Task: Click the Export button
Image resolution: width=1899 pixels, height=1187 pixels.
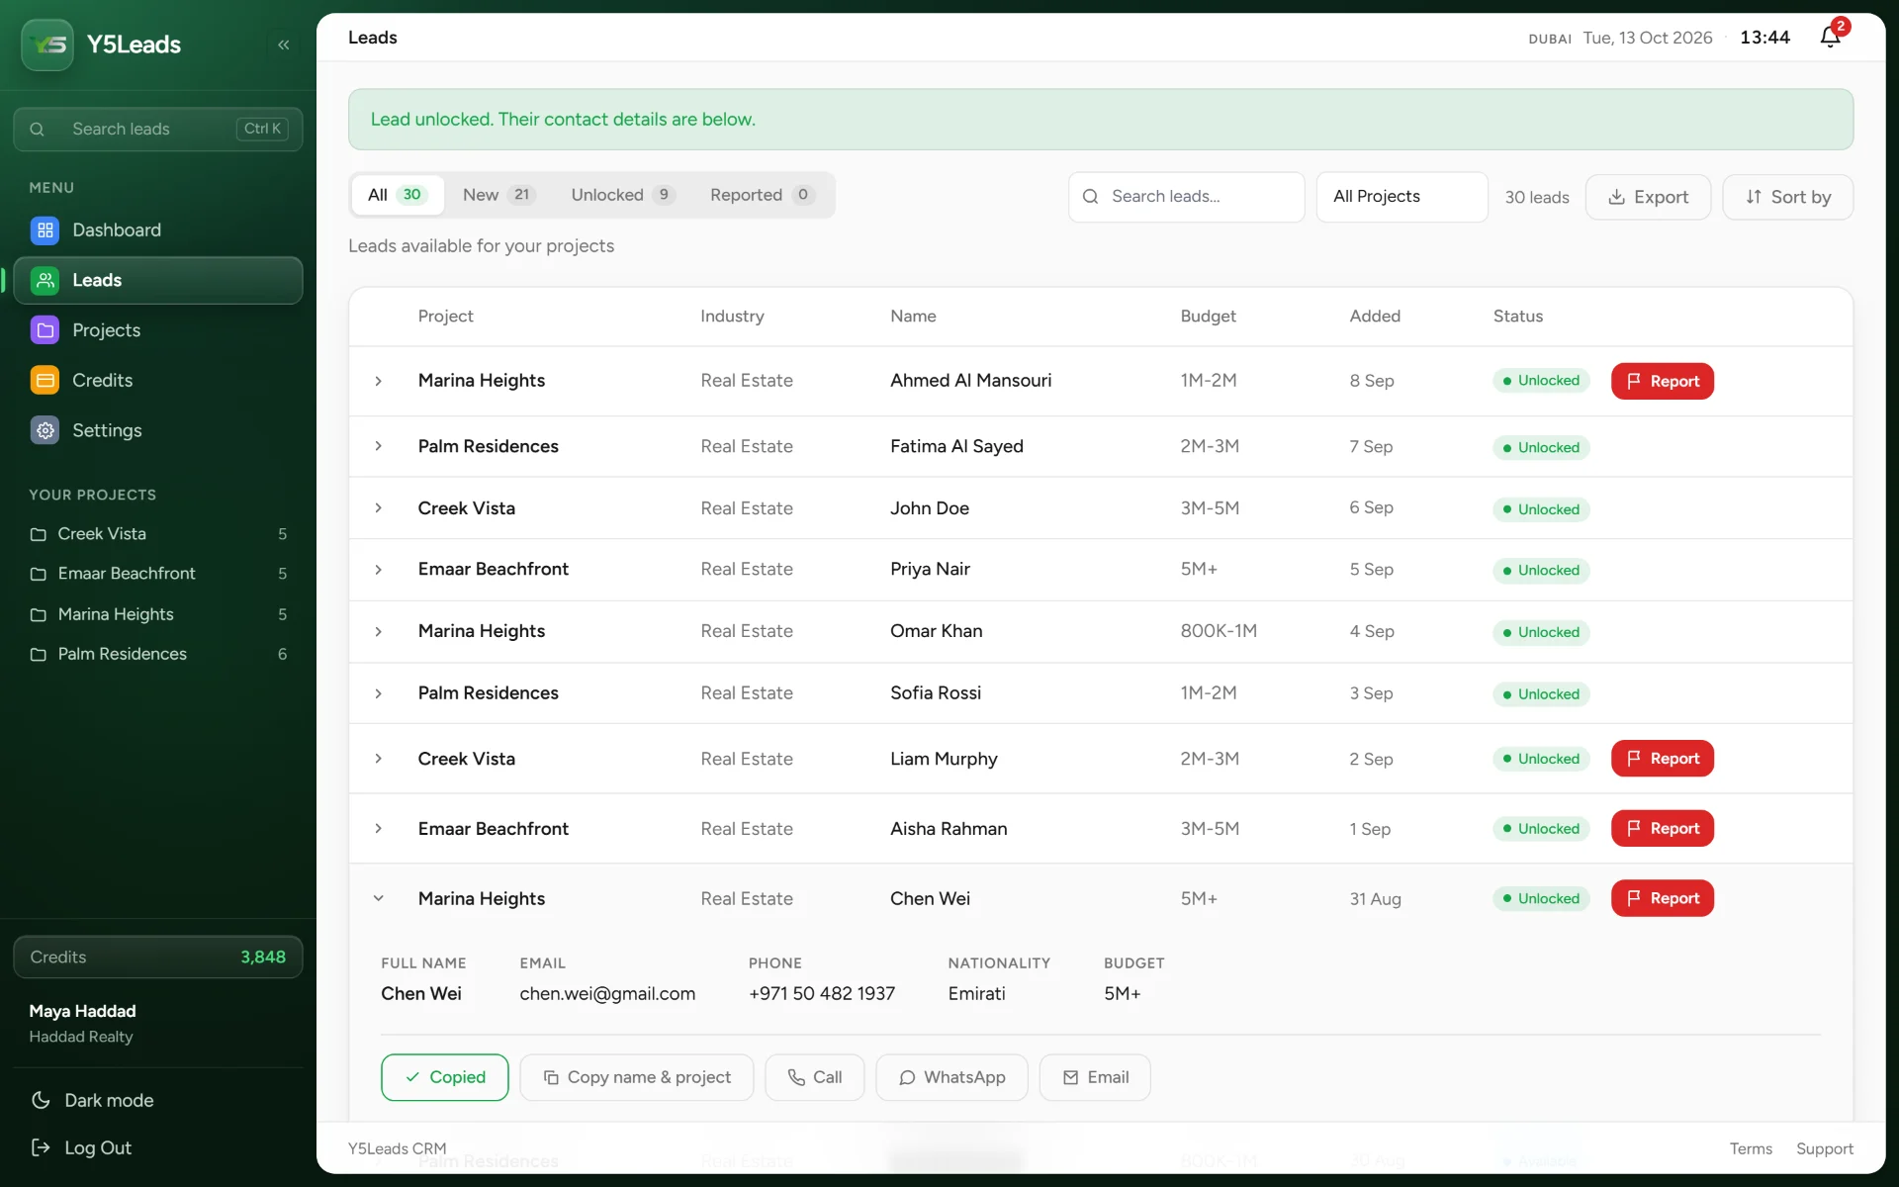Action: click(x=1648, y=197)
